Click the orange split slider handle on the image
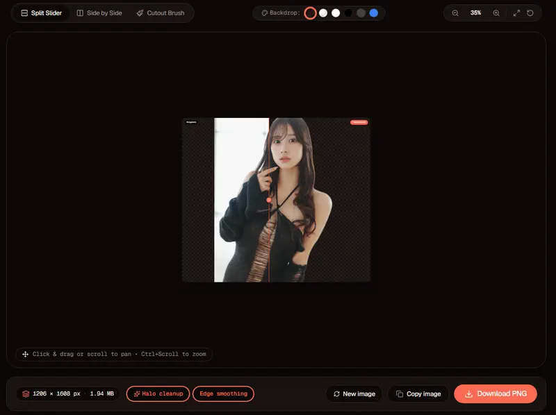The width and height of the screenshot is (556, 415). pos(269,200)
